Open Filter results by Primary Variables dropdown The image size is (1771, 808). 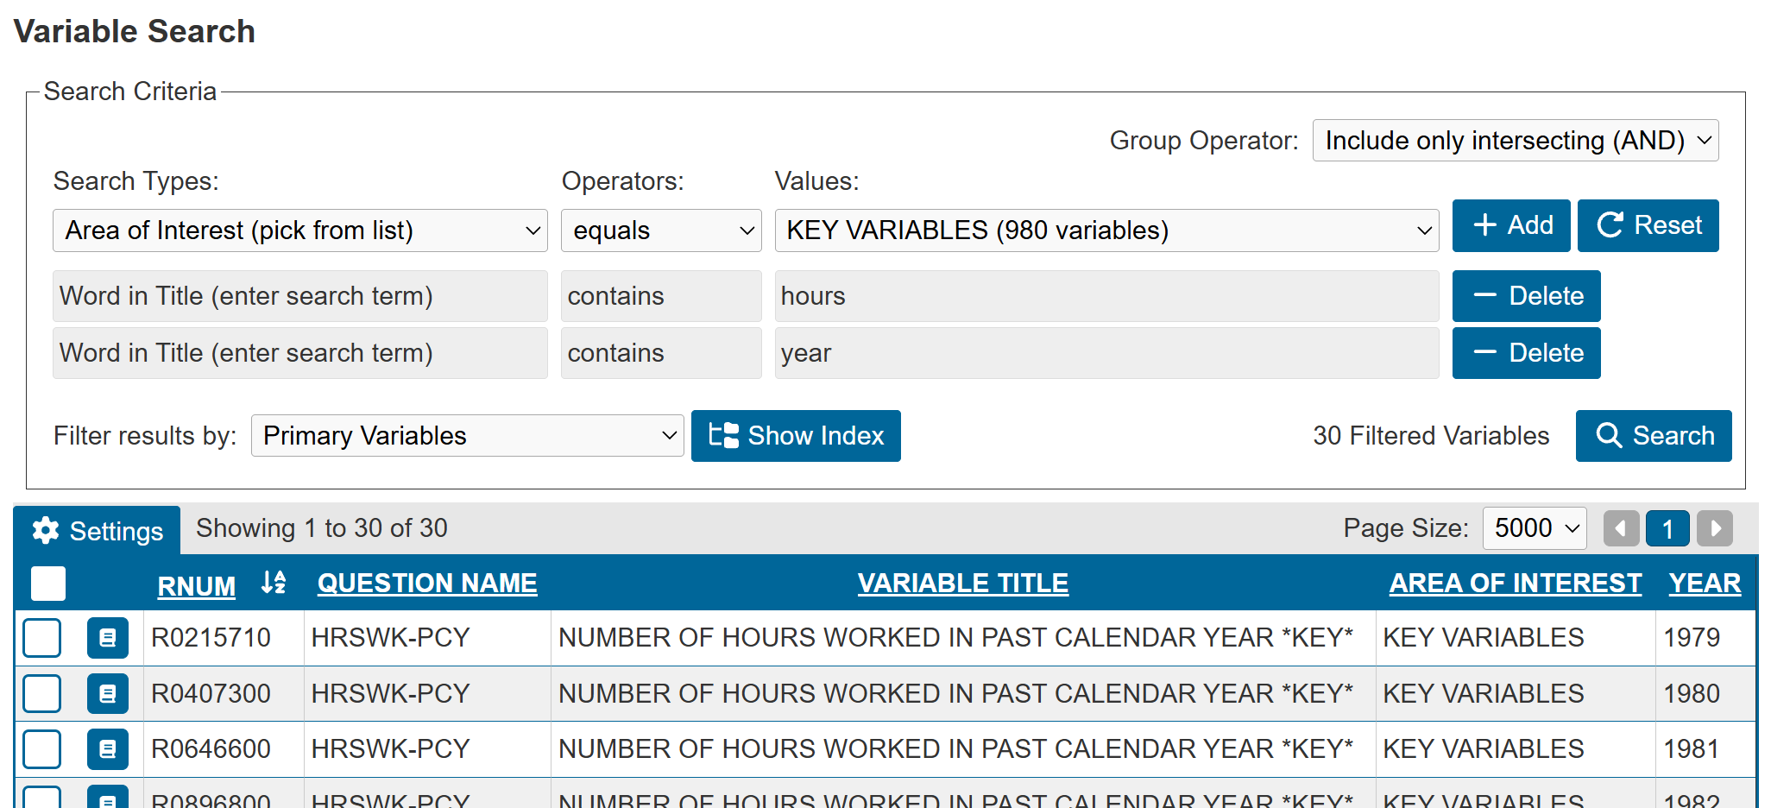[467, 436]
